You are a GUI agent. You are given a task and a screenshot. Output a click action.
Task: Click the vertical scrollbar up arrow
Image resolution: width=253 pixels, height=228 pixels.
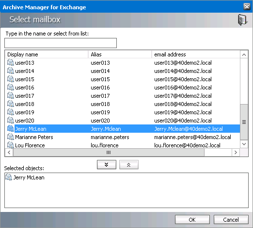pyautogui.click(x=244, y=55)
